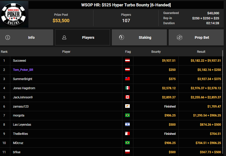The image size is (226, 156).
Task: Open Tom_Poker_BR player link
Action: pyautogui.click(x=22, y=70)
